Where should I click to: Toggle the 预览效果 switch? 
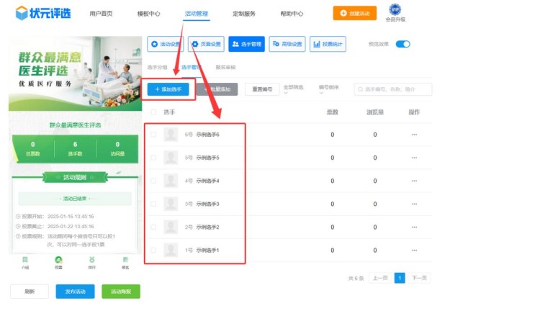click(402, 45)
